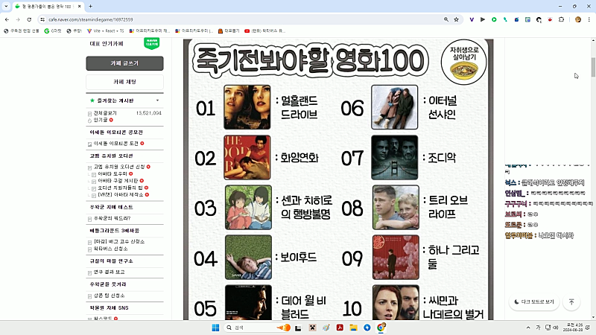Click the Eternal Sunshine poster thumbnail
The image size is (596, 335).
pos(395,107)
